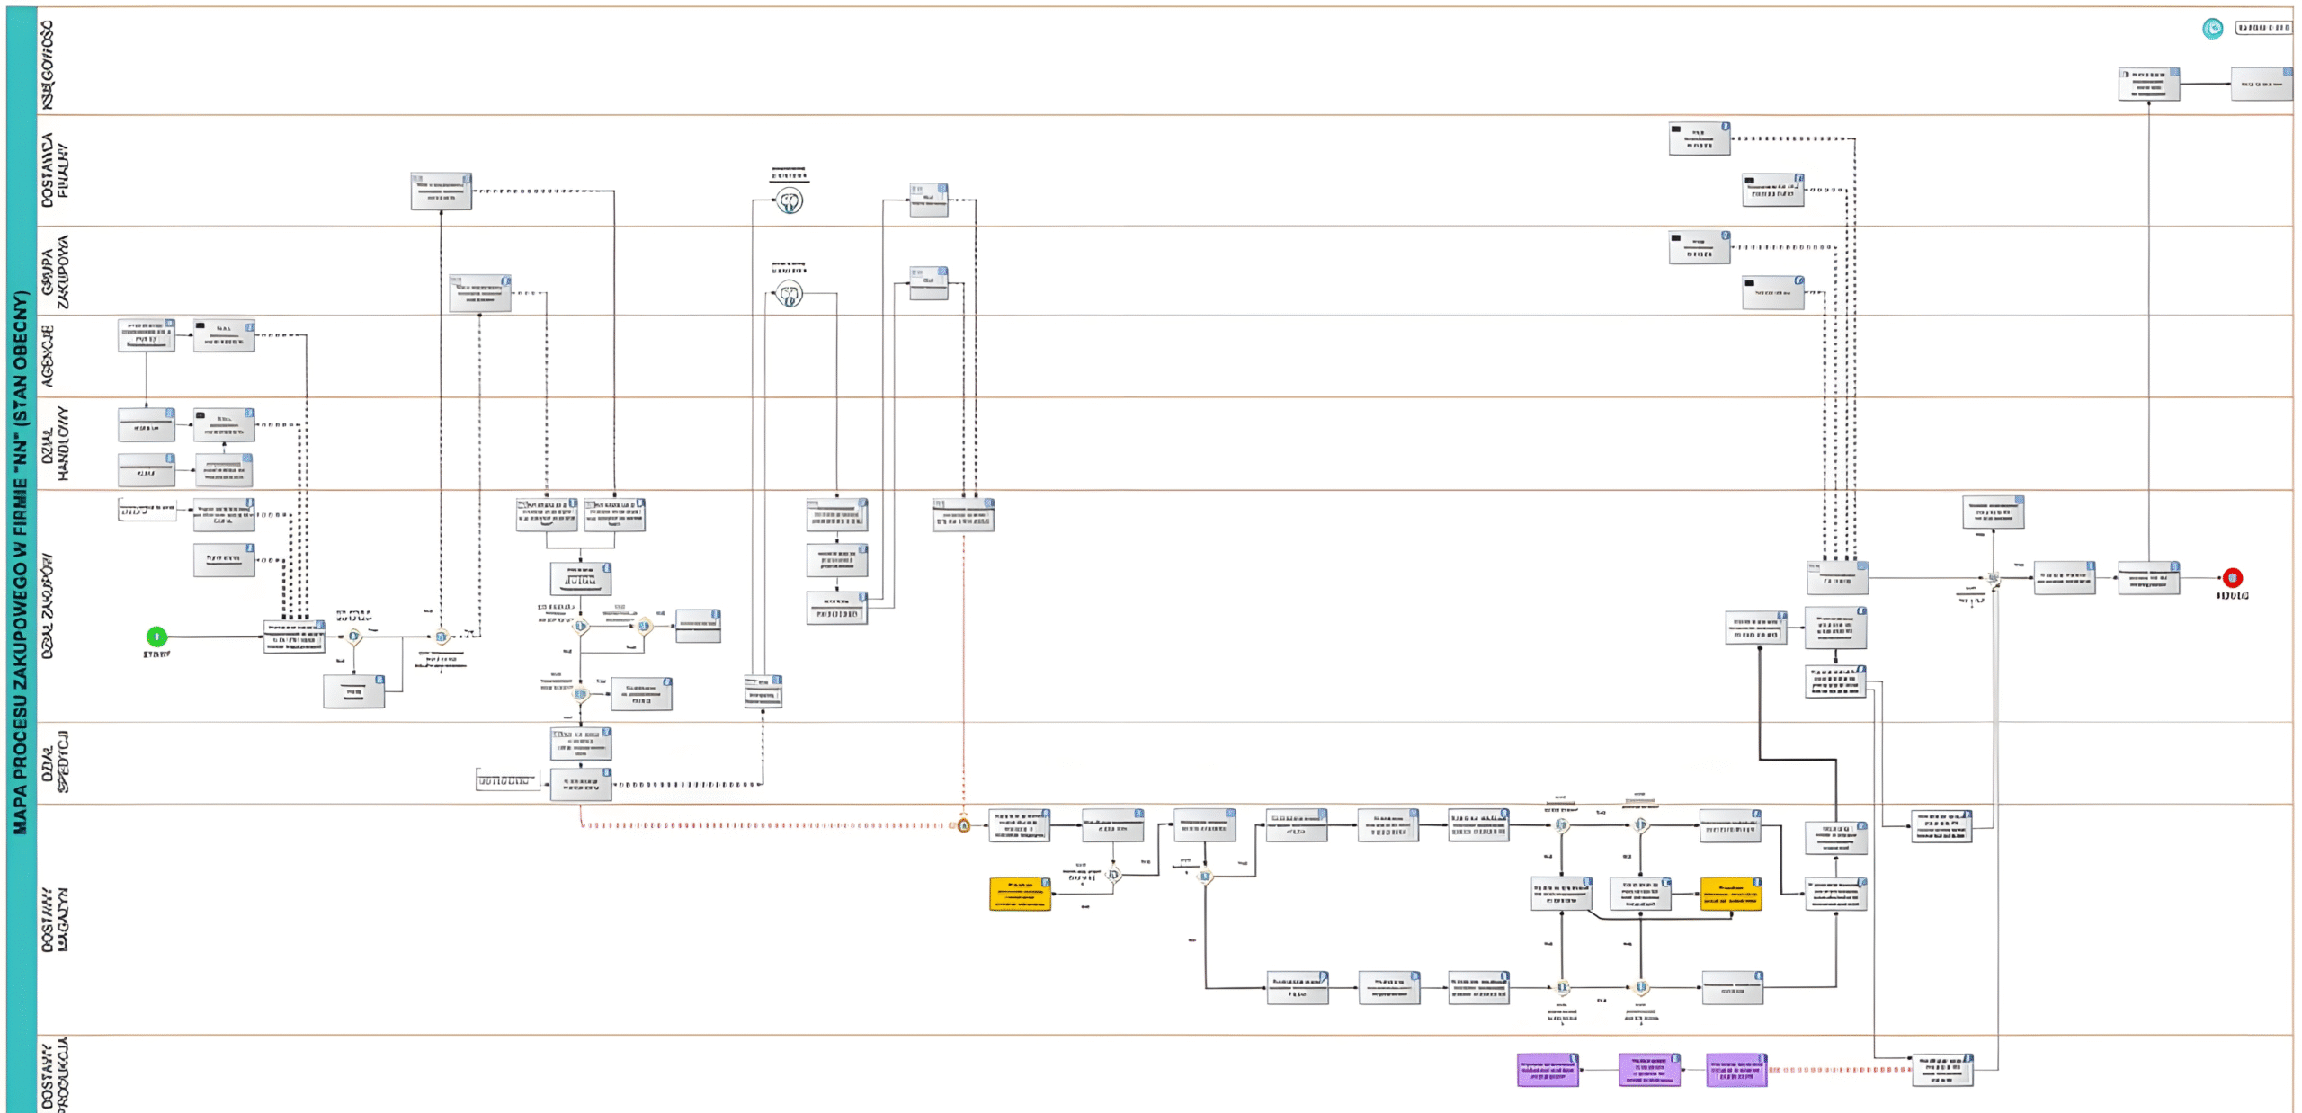
Task: Click the gateway just before the end event
Action: (x=1994, y=579)
